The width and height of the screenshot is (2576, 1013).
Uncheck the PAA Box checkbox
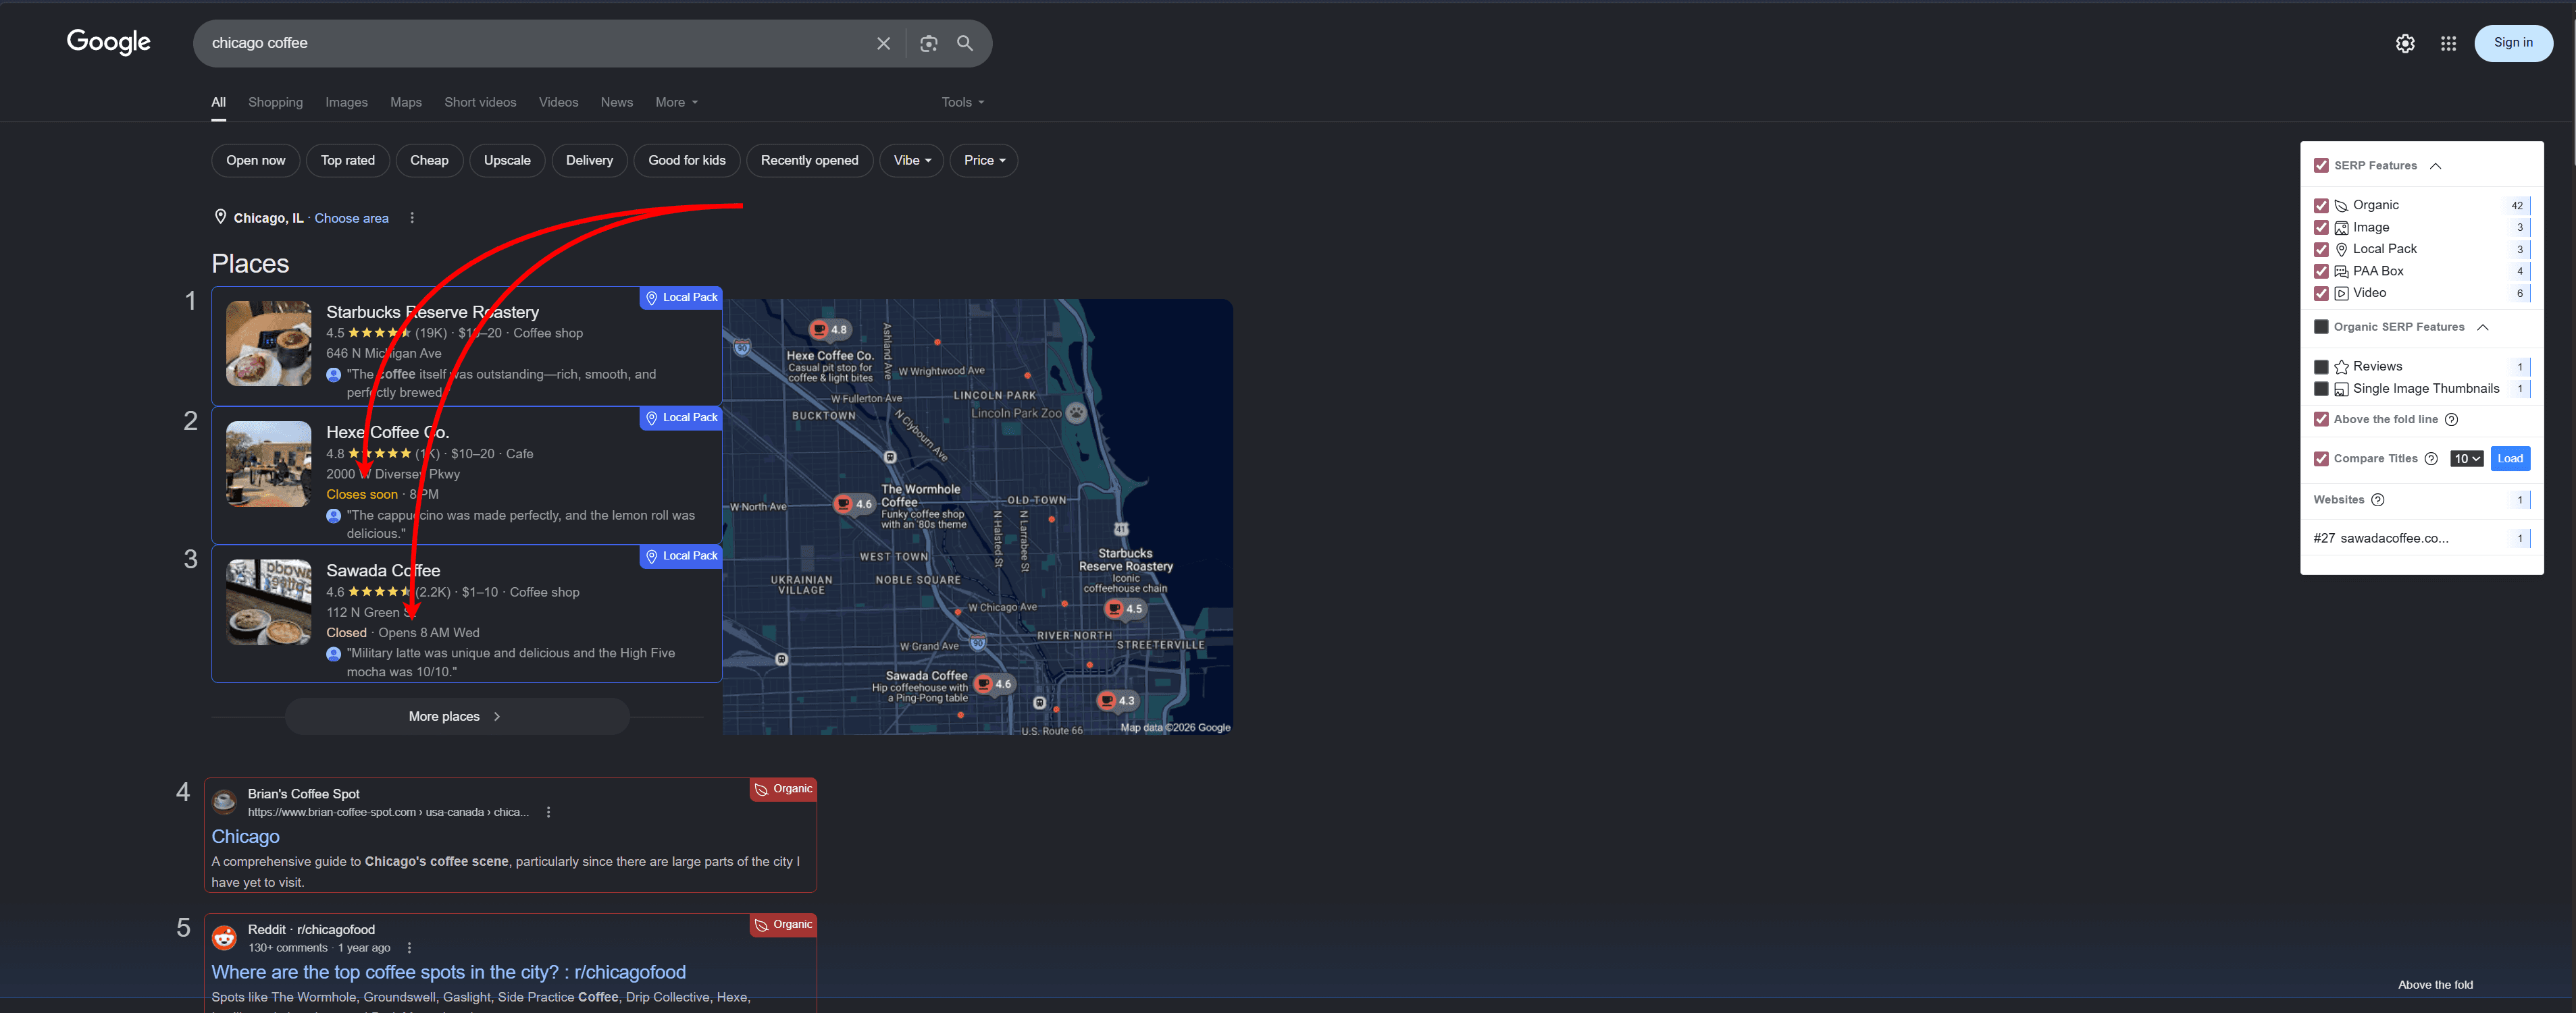point(2321,272)
